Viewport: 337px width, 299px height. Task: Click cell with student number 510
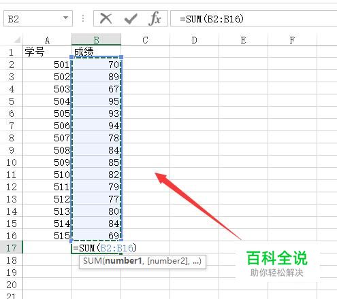pyautogui.click(x=47, y=175)
